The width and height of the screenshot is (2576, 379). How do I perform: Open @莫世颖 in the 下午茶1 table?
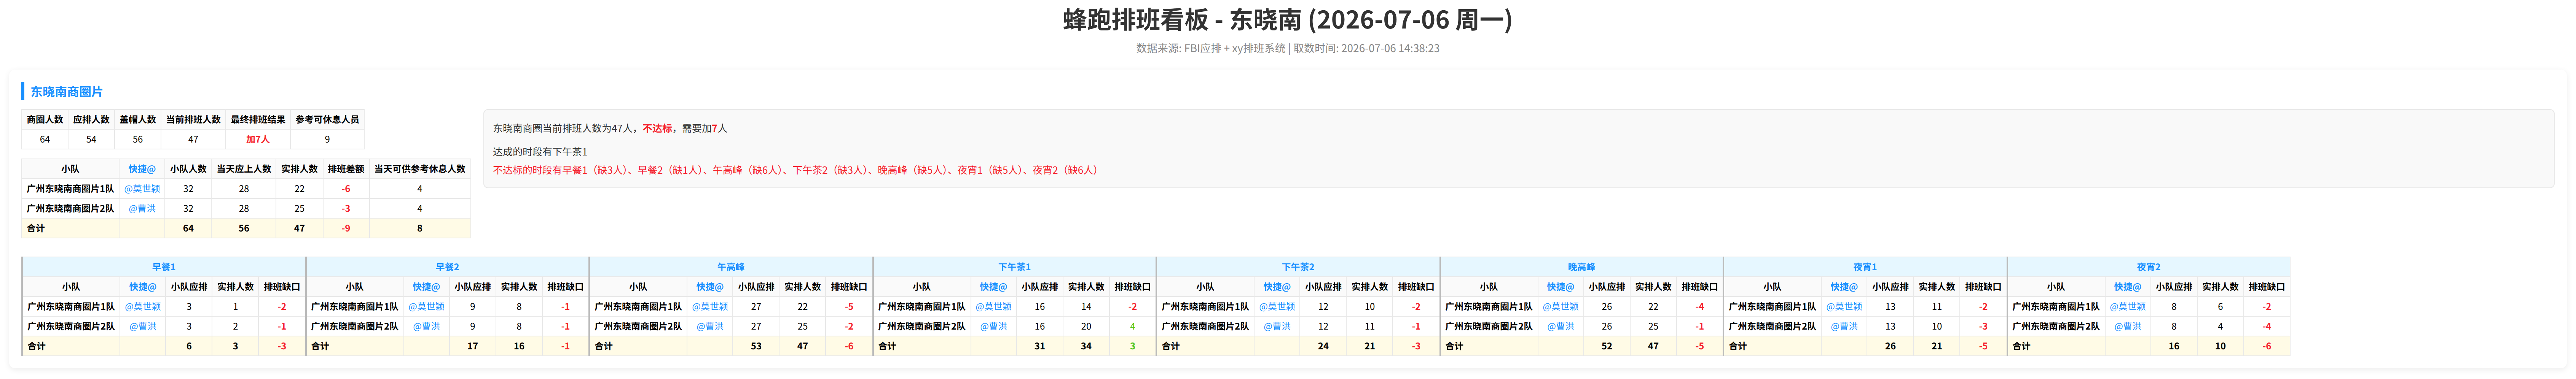pos(994,307)
